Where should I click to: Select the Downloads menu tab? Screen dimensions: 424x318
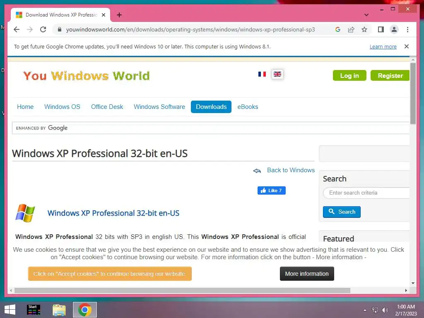coord(211,107)
